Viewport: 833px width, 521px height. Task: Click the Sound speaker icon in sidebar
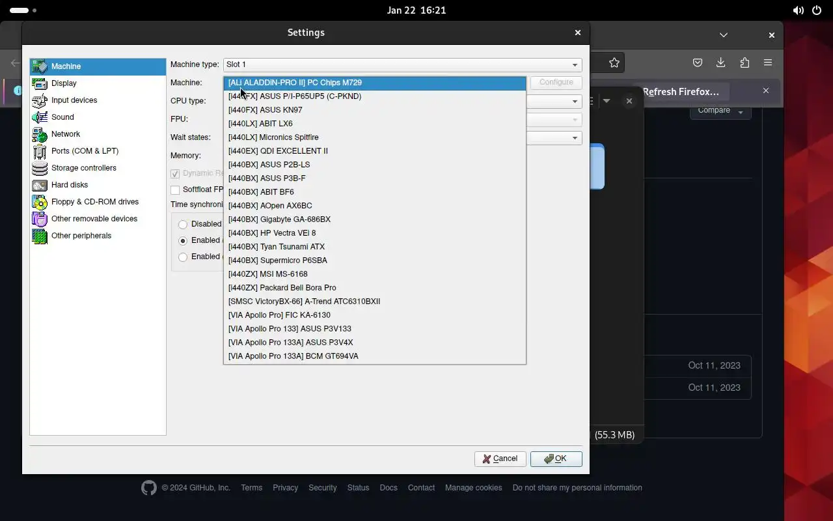(40, 117)
